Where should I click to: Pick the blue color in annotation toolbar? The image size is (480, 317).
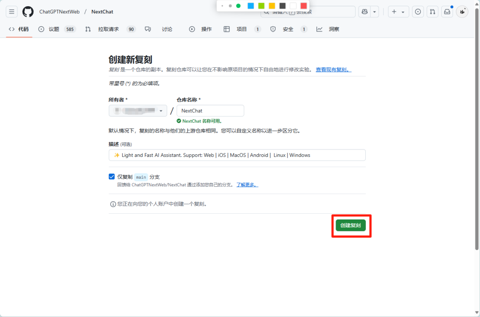(251, 6)
